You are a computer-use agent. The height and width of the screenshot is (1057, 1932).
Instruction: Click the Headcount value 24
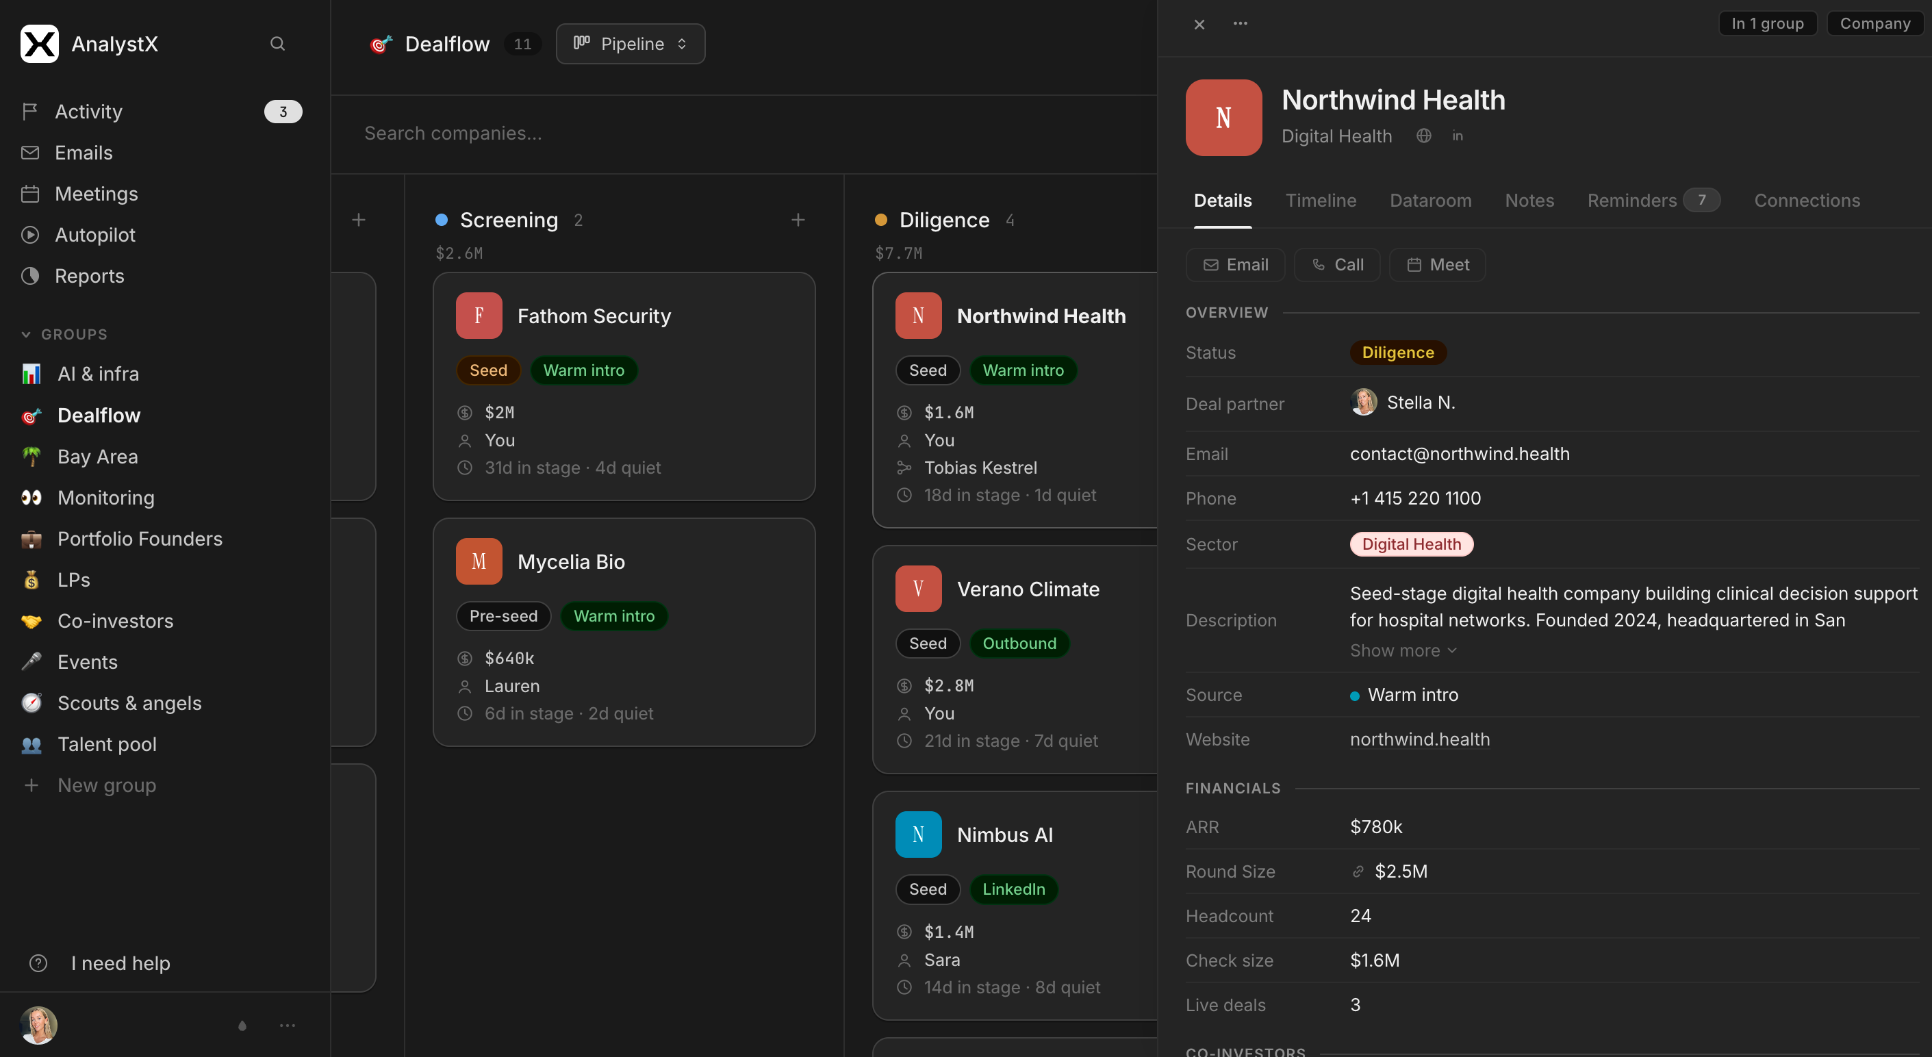coord(1360,916)
